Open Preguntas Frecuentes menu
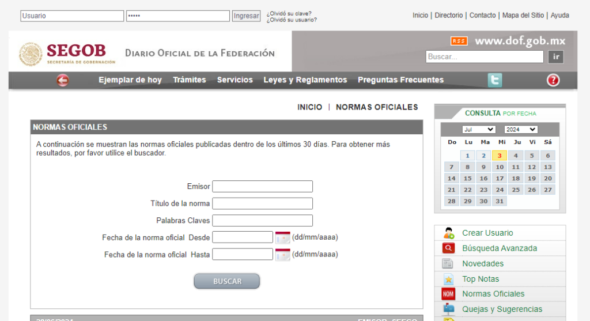 401,80
